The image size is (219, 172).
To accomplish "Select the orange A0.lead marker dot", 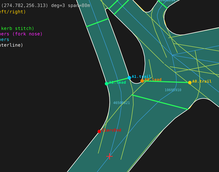I will [142, 81].
